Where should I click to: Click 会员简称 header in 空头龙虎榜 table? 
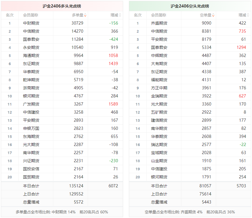tap(159, 15)
